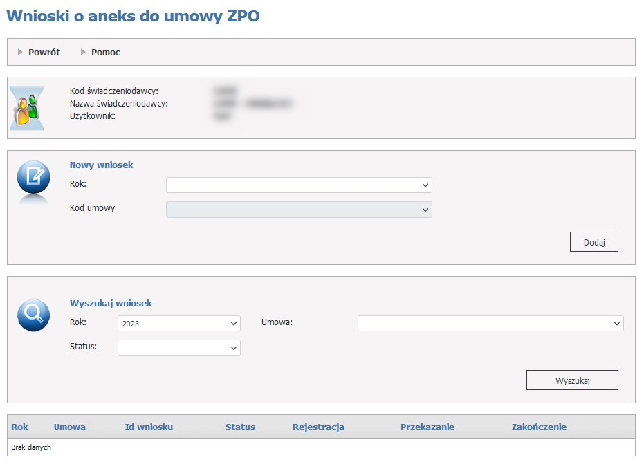Expand the Status dropdown
Viewport: 644px width, 462px height.
click(x=178, y=348)
